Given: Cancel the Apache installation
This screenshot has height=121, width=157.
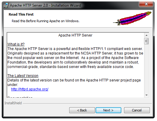Looking at the screenshot, I should pyautogui.click(x=137, y=110).
